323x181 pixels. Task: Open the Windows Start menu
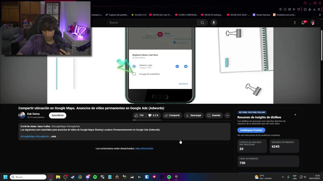click(5, 177)
